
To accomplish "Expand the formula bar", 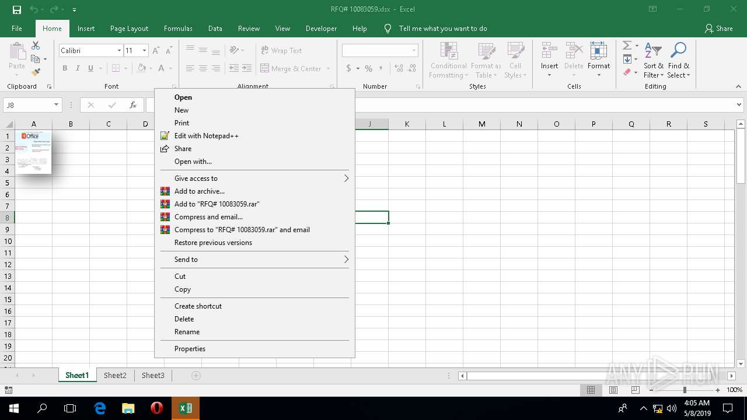I will [x=739, y=105].
